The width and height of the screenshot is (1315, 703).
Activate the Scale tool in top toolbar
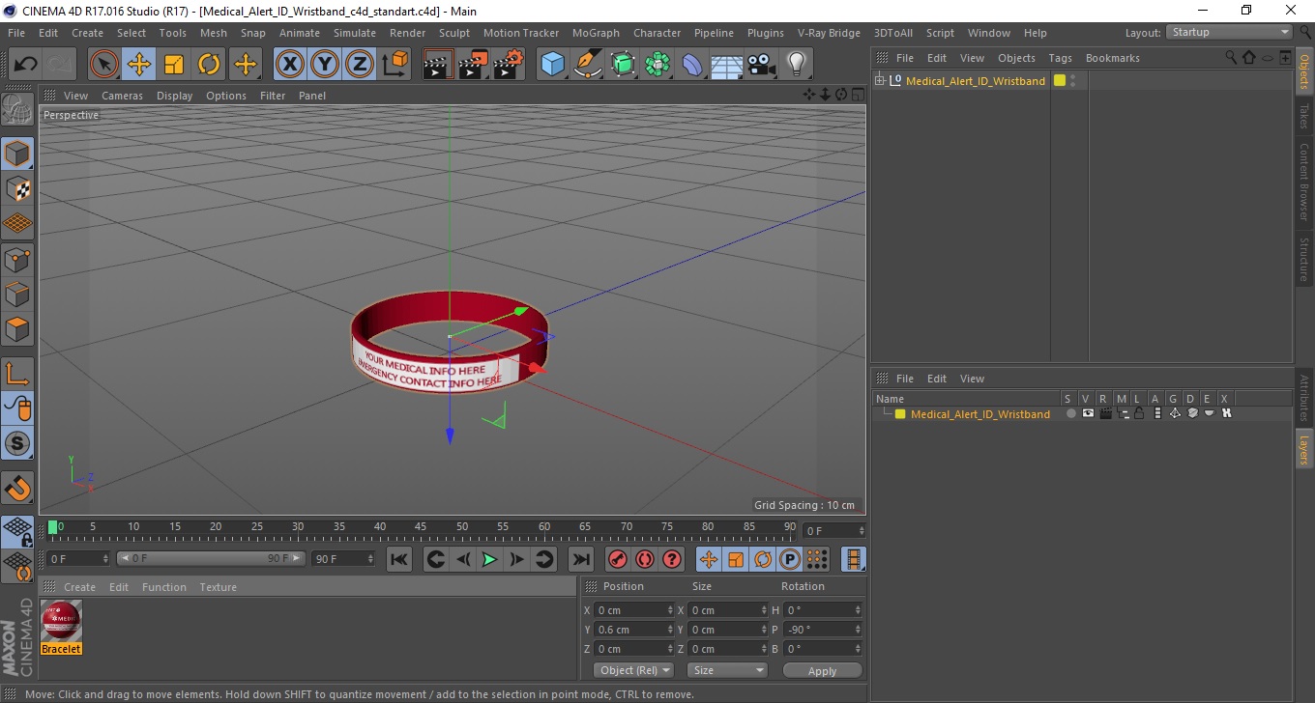pyautogui.click(x=174, y=65)
